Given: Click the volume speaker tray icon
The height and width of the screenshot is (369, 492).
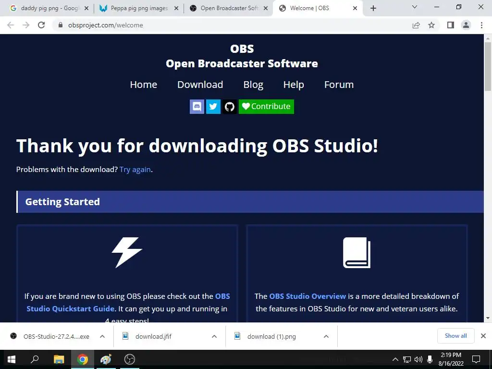Looking at the screenshot, I should click(x=418, y=359).
